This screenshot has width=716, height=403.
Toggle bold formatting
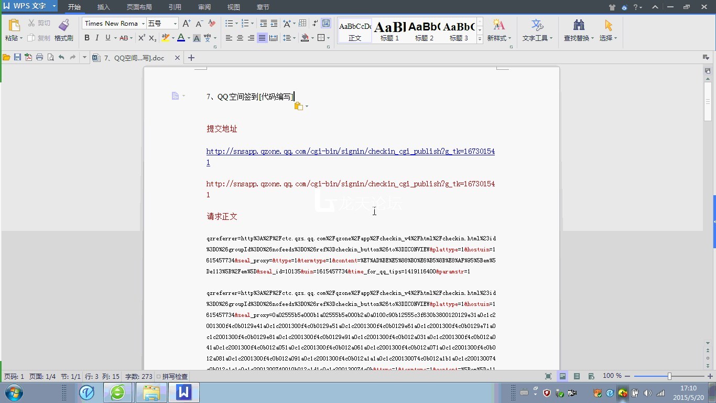(x=87, y=38)
